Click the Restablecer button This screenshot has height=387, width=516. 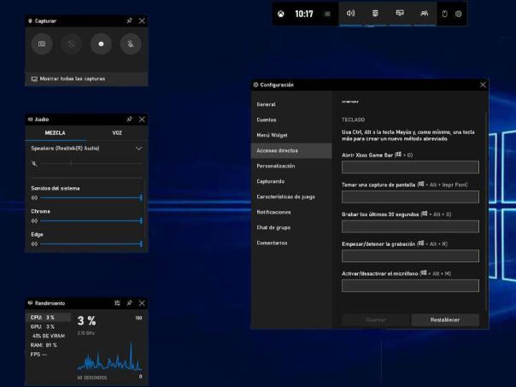click(x=444, y=320)
